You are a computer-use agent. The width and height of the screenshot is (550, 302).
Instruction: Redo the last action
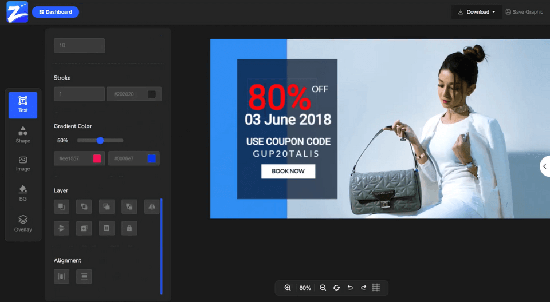click(363, 288)
